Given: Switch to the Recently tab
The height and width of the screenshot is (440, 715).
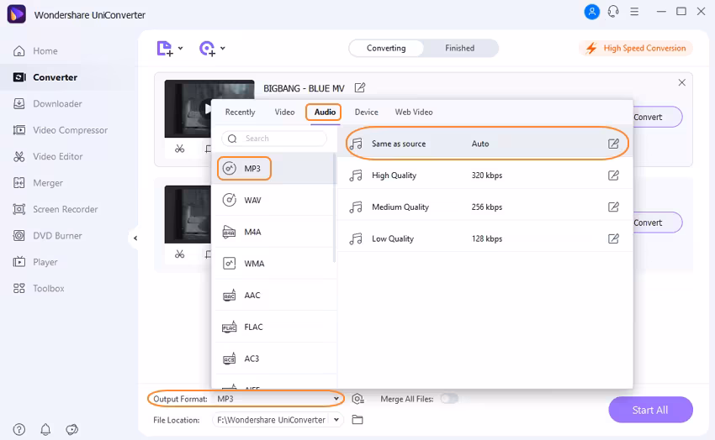Looking at the screenshot, I should pyautogui.click(x=240, y=113).
